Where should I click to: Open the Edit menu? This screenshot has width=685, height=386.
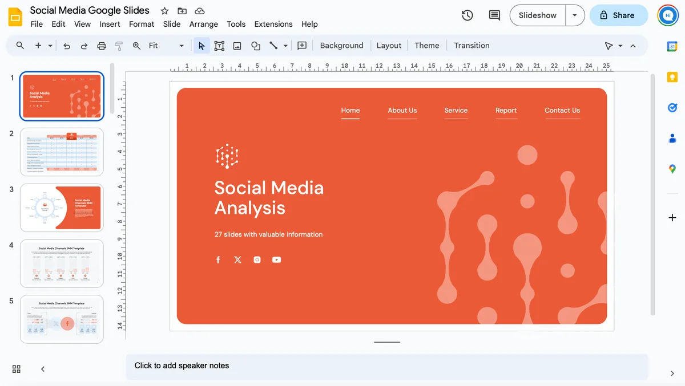point(58,24)
